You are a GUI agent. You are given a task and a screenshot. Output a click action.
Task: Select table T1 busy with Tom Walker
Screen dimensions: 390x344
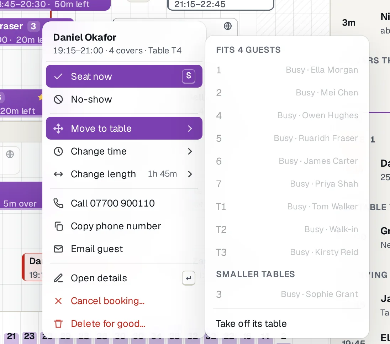pyautogui.click(x=287, y=207)
